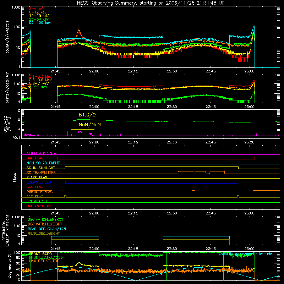Click the Degrees or % axis label

click(9, 266)
